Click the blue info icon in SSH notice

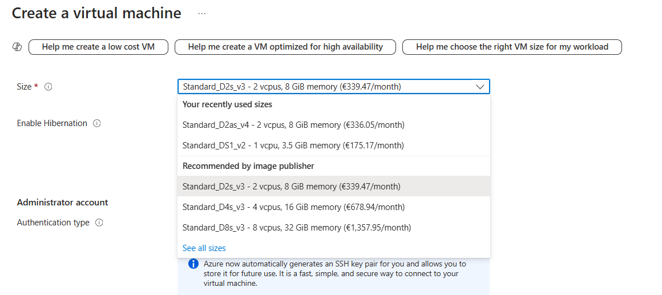(193, 264)
